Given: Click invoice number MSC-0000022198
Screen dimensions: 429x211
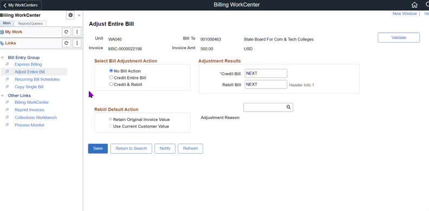Looking at the screenshot, I should click(125, 49).
